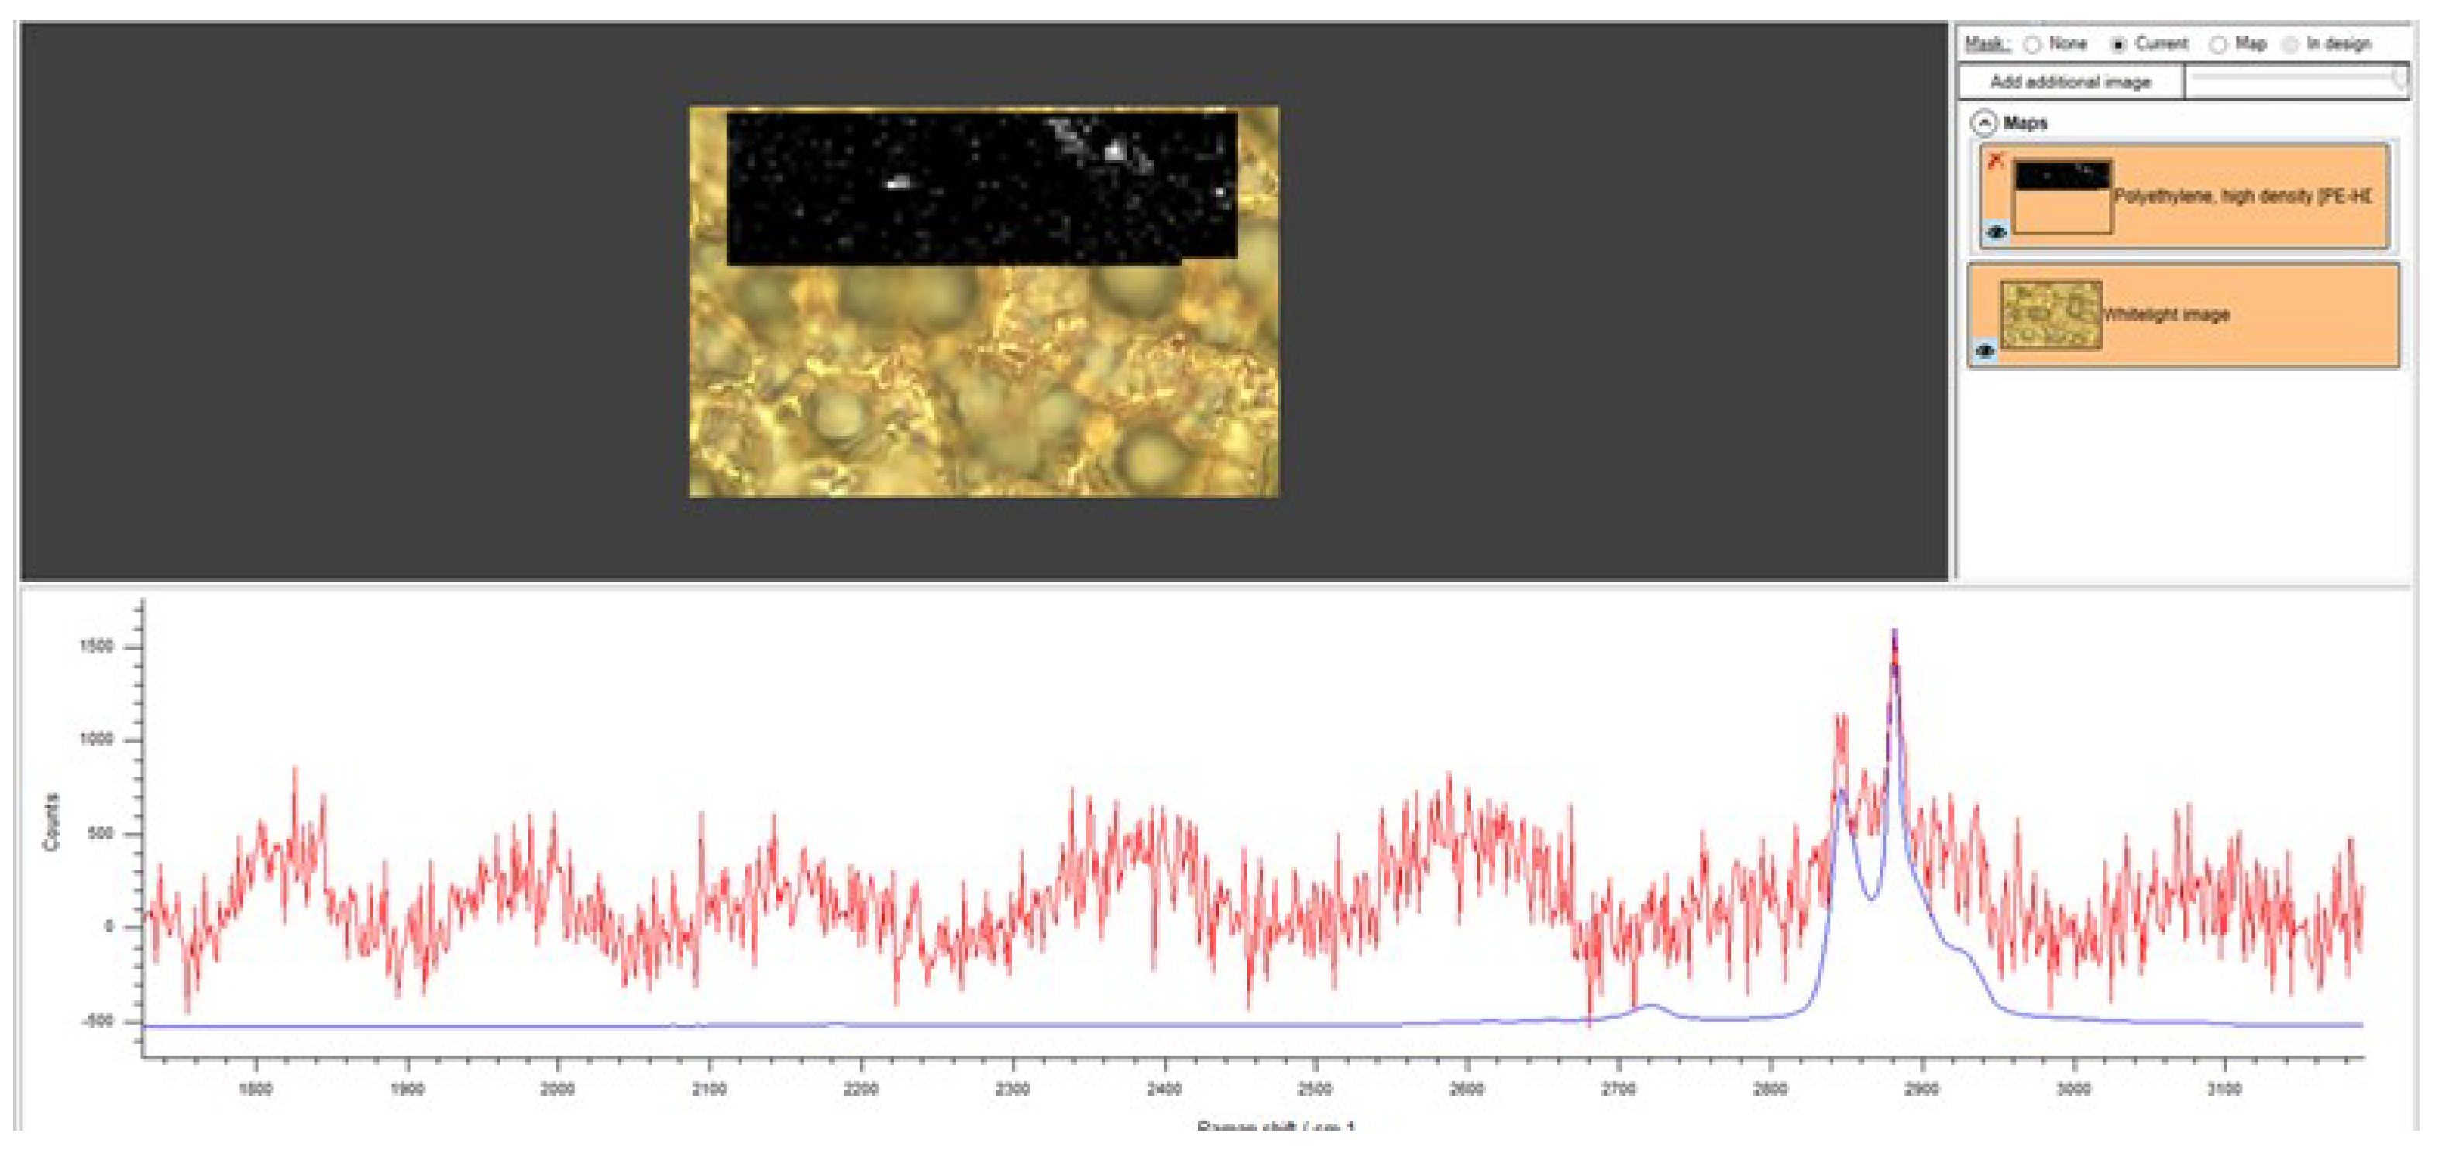Viewport: 2456px width, 1170px height.
Task: Click the Add additional image button
Action: (x=2070, y=82)
